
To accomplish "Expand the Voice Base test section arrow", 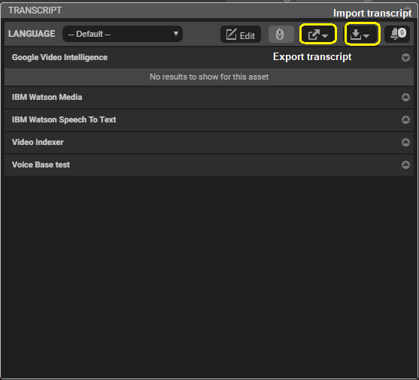I will point(405,164).
